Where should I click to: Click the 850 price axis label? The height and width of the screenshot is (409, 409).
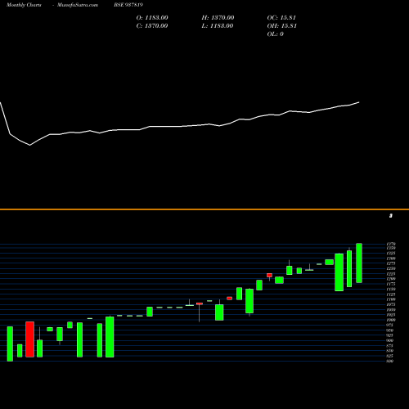(390, 351)
